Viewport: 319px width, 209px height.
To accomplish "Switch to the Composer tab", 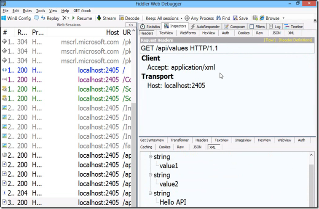I will 235,26.
